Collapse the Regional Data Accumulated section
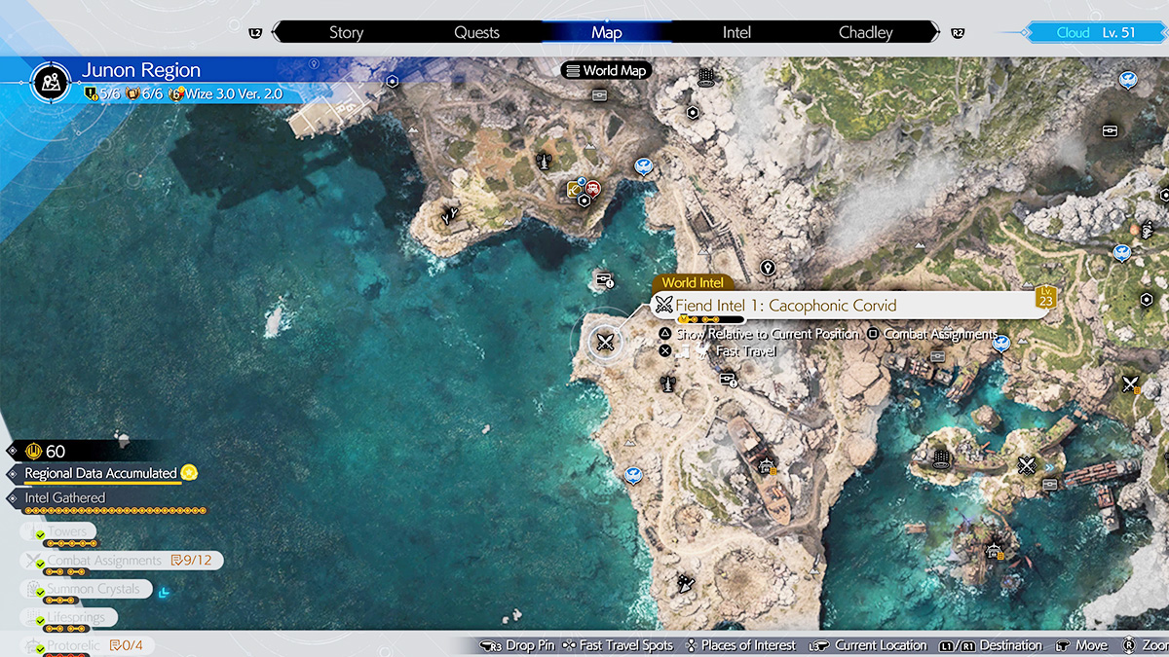The image size is (1169, 657). tap(100, 474)
